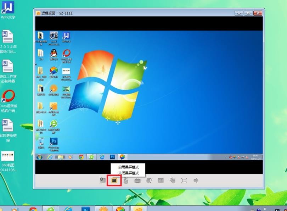The height and width of the screenshot is (211, 287).
Task: Click the media player icon in the remote taskbar
Action: pos(71,157)
